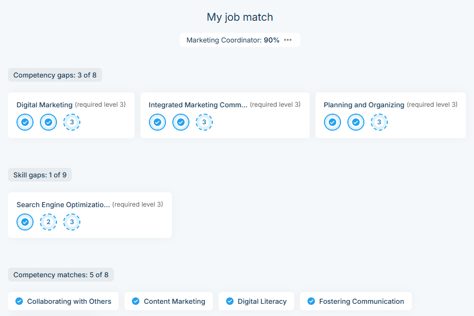Click the first achieved level checkmark in Digital Marketing
Screen dimensions: 474x316
[25, 122]
